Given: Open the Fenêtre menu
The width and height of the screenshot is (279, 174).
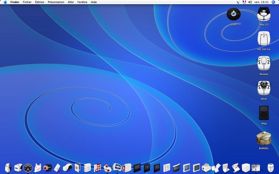Looking at the screenshot, I should click(x=82, y=2).
